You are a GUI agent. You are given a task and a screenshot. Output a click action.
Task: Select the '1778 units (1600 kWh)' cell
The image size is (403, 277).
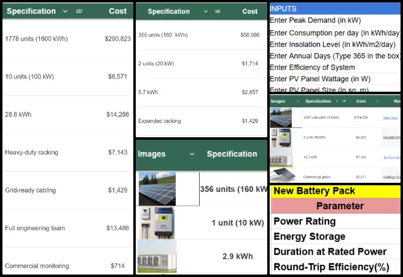(36, 39)
